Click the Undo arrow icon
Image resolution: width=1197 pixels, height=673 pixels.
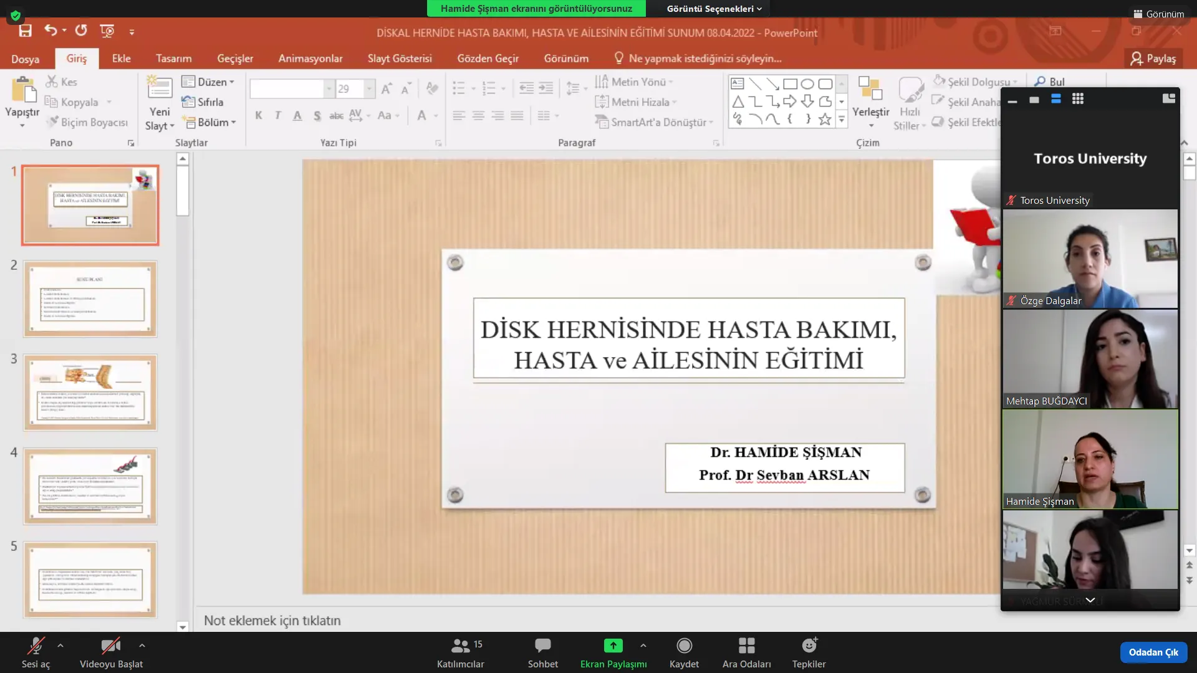[50, 30]
